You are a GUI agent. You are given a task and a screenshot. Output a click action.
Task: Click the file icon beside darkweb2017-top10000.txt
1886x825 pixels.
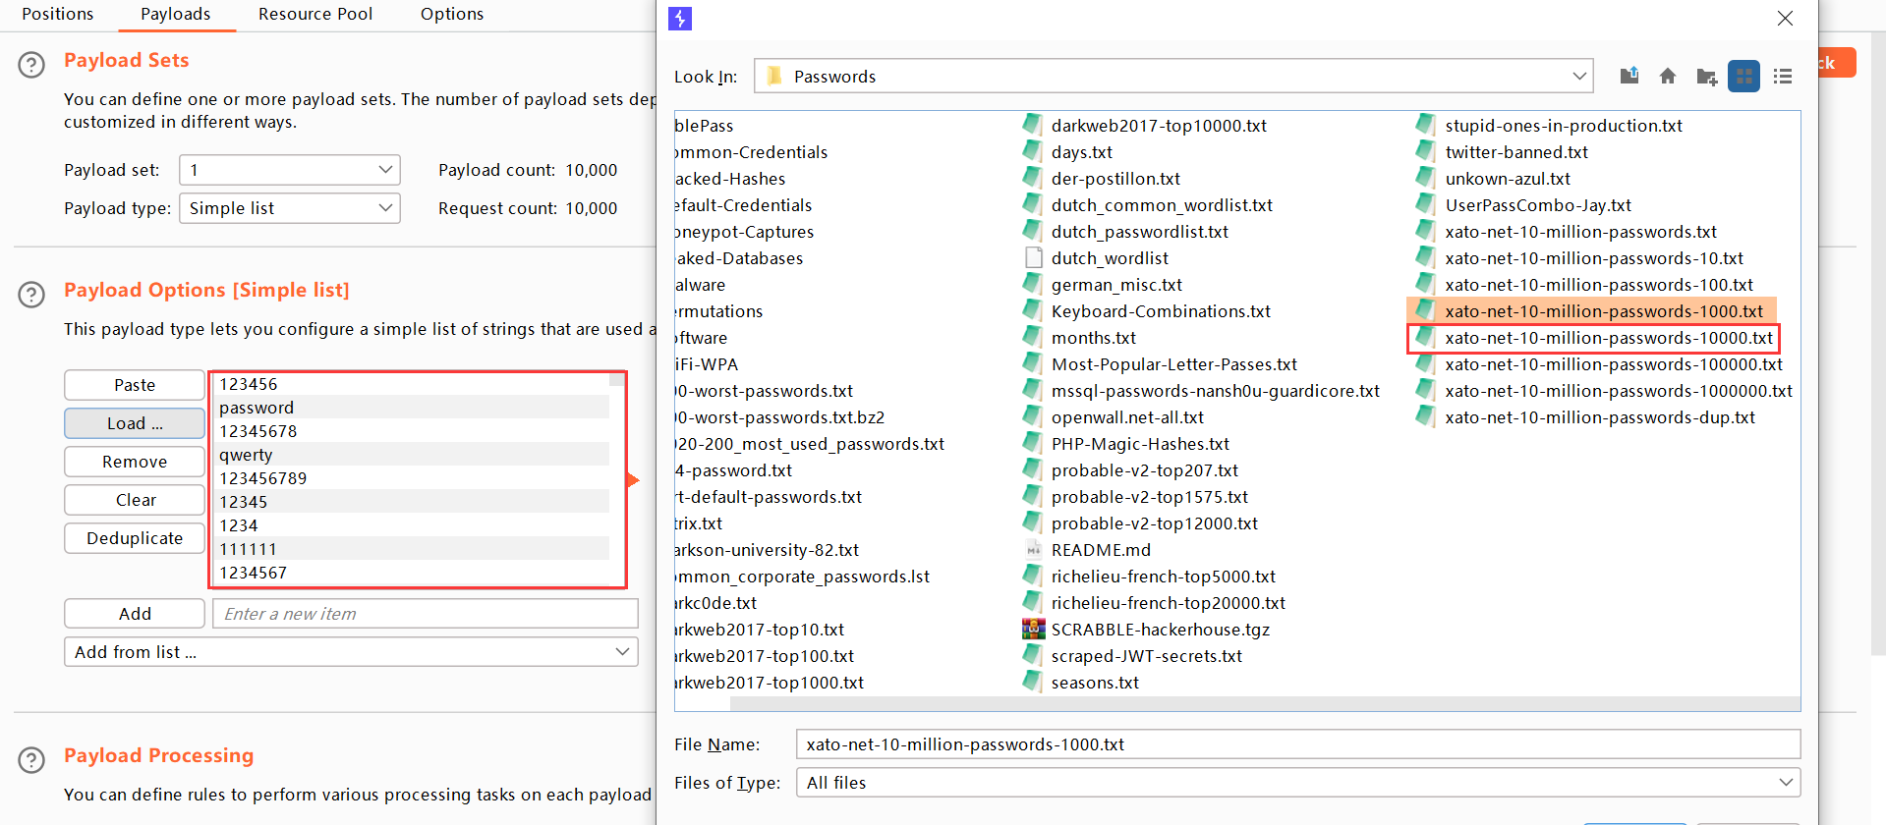pos(1033,125)
